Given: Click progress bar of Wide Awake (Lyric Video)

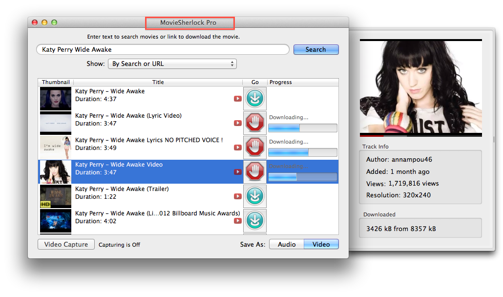Looking at the screenshot, I should (302, 128).
